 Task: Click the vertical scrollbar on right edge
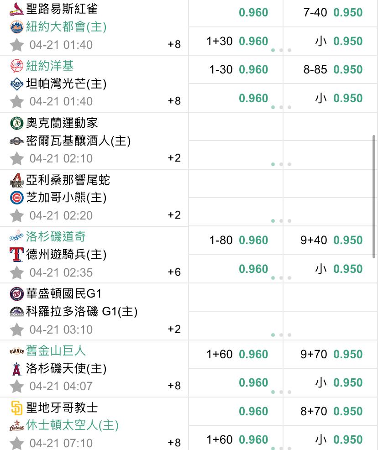[375, 196]
